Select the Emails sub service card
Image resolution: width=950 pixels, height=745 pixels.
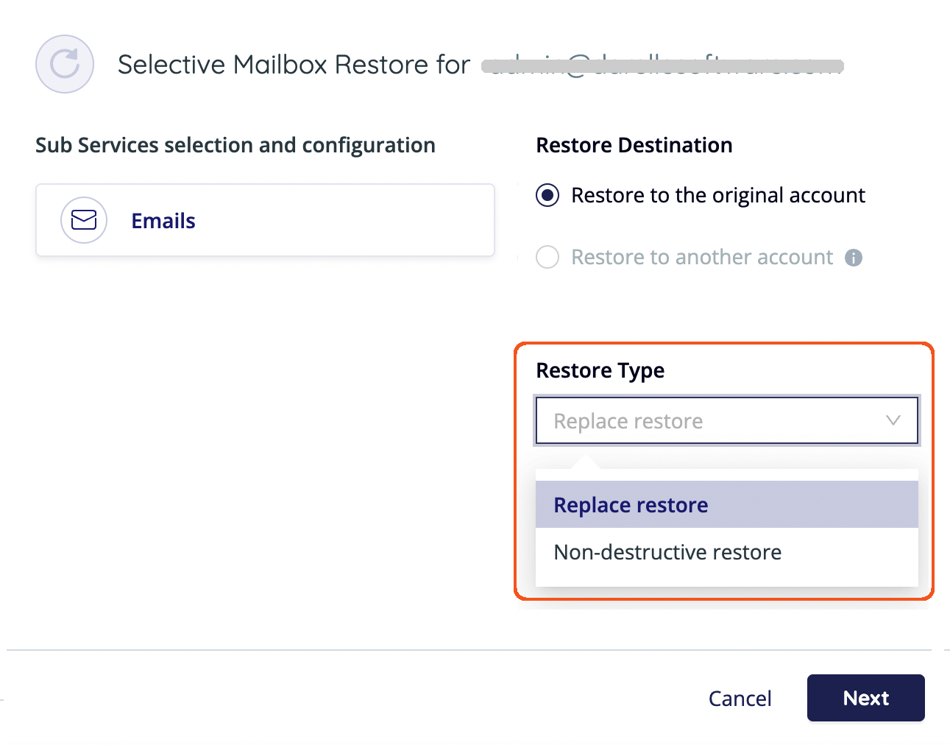point(265,220)
